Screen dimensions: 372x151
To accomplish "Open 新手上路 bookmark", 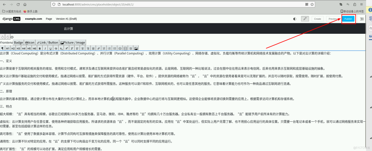I will point(30,11).
